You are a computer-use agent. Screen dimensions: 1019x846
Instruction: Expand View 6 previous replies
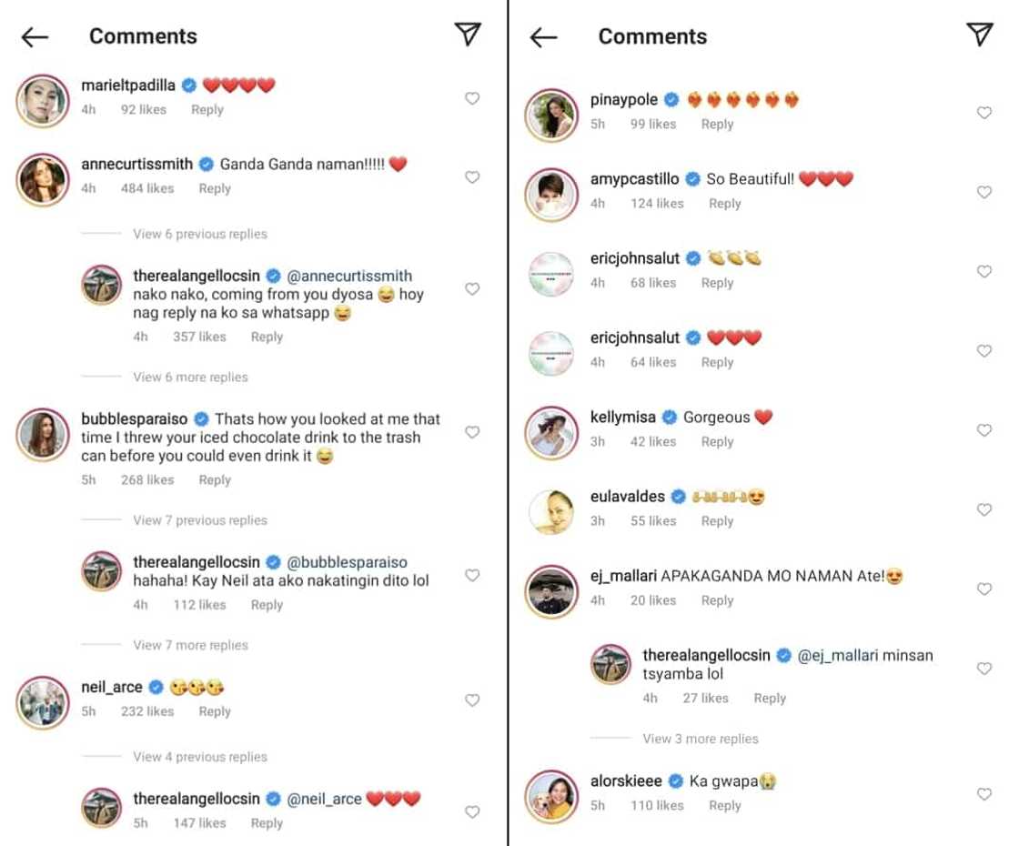pos(200,234)
